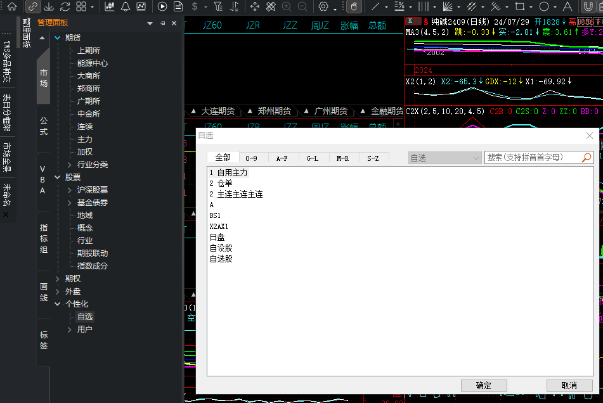The height and width of the screenshot is (403, 603).
Task: Expand the 期权 tree node
Action: pyautogui.click(x=58, y=279)
